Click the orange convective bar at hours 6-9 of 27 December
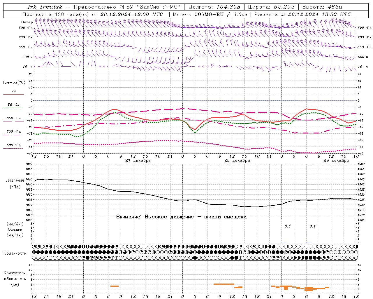 pyautogui.click(x=115, y=286)
